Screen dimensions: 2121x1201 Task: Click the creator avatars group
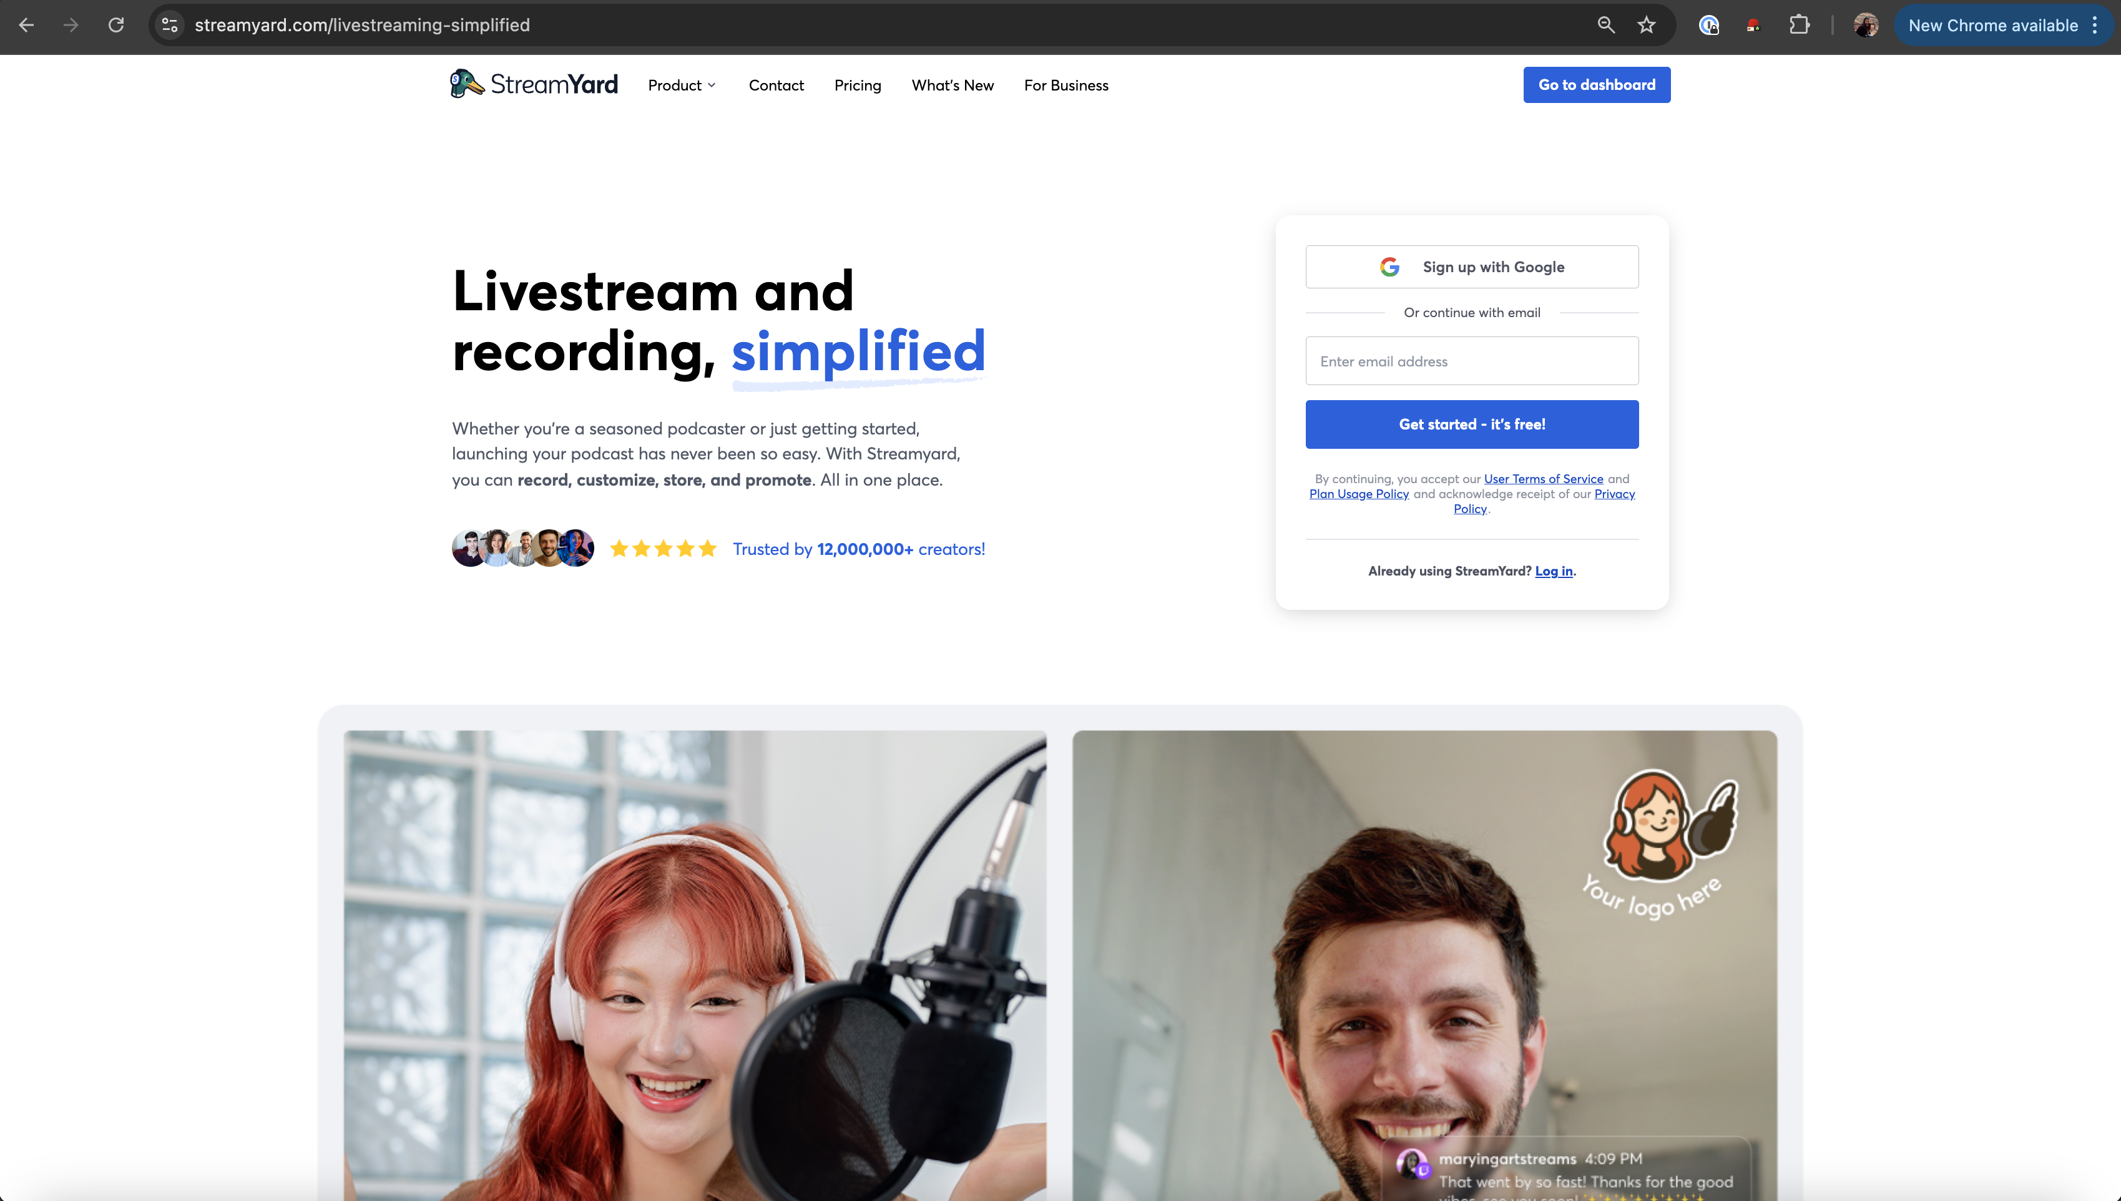(x=523, y=547)
